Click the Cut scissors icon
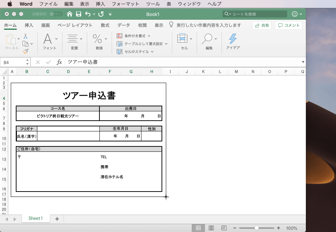 tap(25, 36)
